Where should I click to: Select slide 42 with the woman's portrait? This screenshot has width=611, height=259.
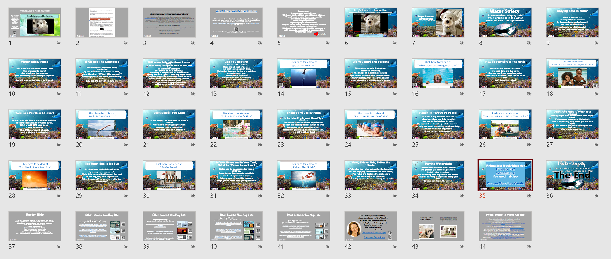pyautogui.click(x=371, y=226)
